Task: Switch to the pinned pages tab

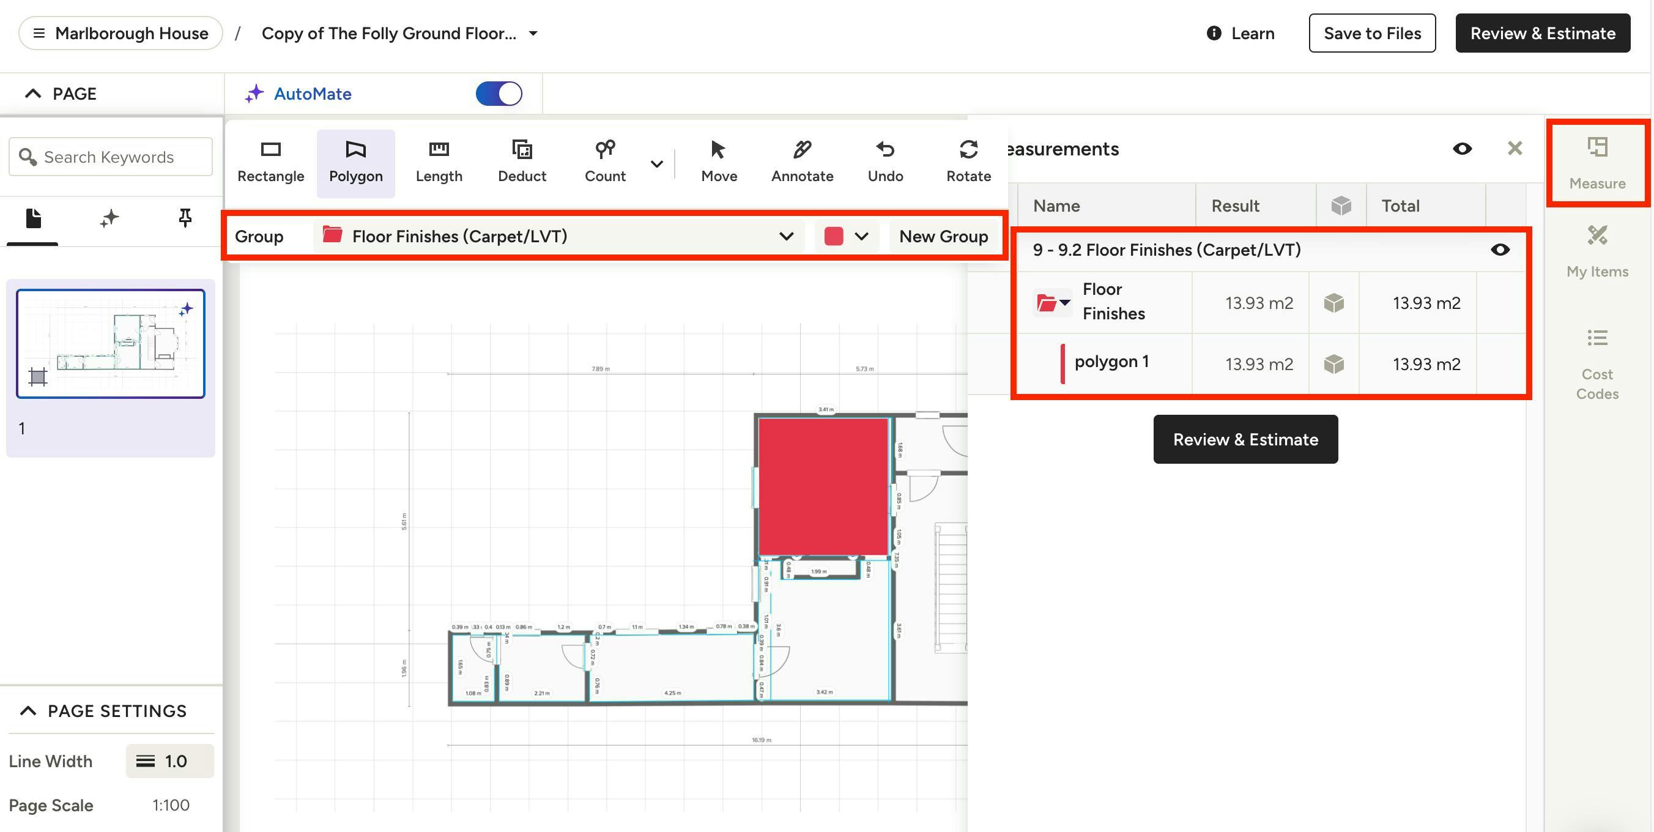Action: 185,218
